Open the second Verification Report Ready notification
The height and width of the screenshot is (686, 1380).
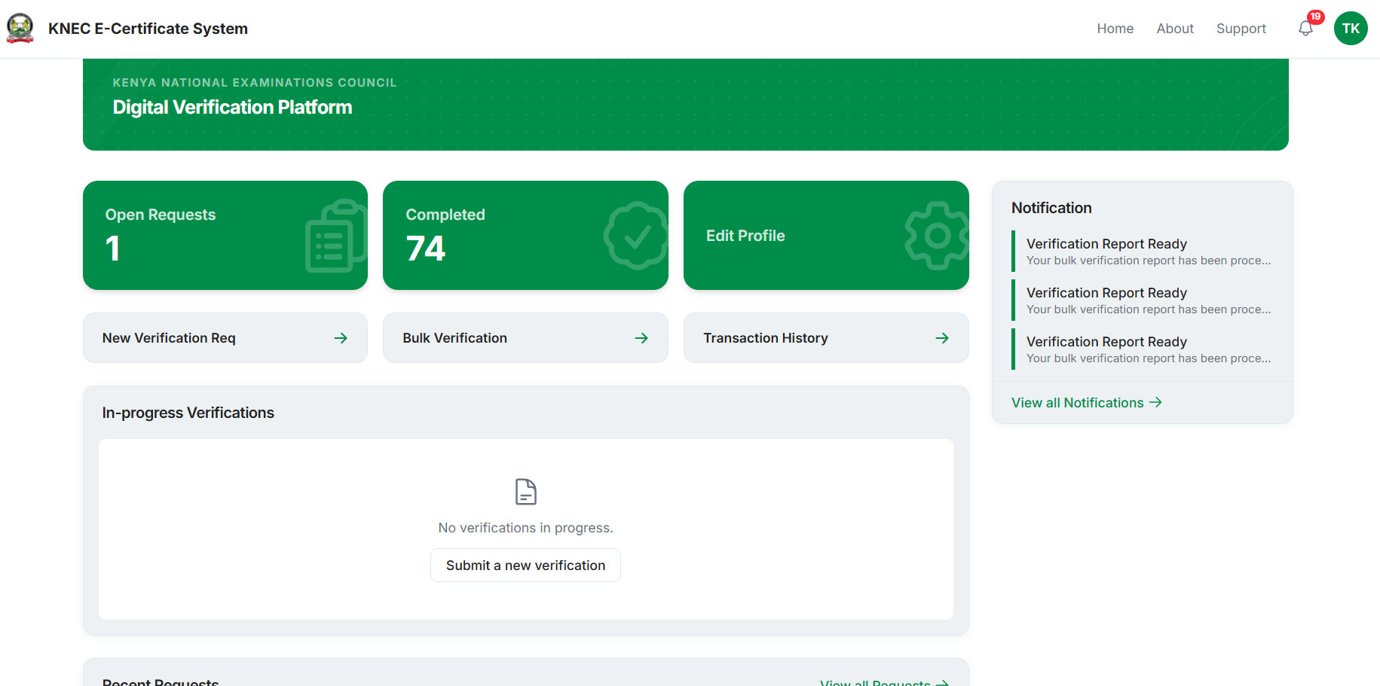click(x=1143, y=300)
